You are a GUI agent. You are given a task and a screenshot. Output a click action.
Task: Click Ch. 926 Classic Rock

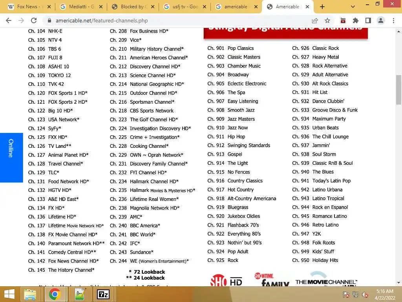(x=315, y=48)
